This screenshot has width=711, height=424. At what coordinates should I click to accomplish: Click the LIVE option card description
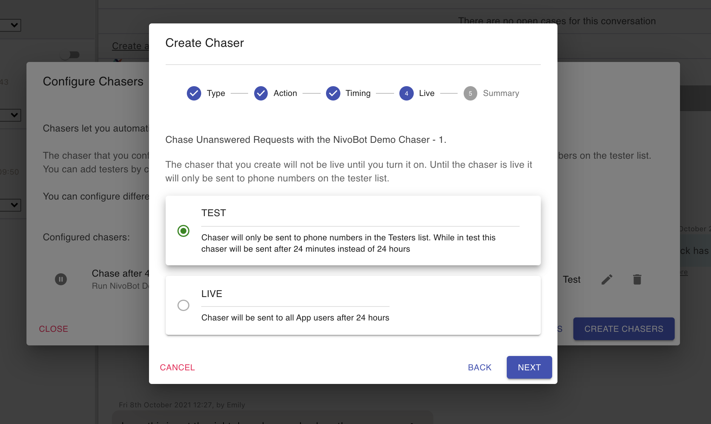pos(295,318)
